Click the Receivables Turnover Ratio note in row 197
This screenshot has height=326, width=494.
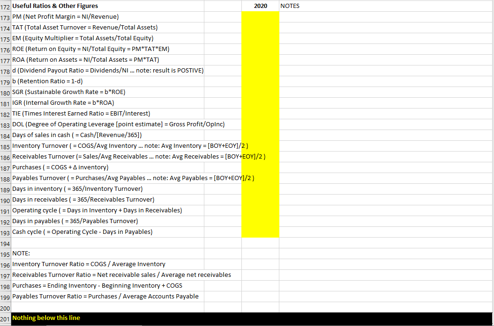121,275
